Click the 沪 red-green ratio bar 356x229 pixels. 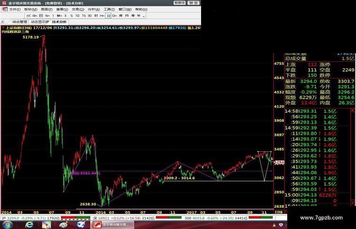[76, 218]
